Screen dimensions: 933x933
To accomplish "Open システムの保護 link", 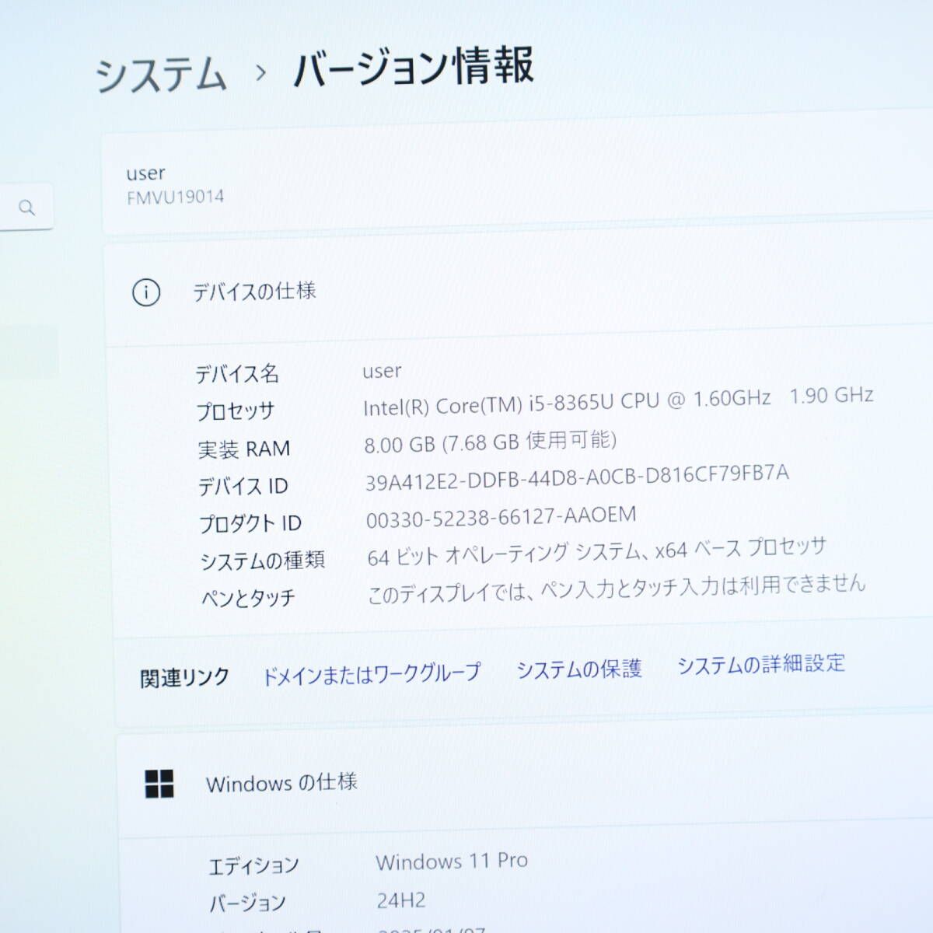I will (x=579, y=669).
